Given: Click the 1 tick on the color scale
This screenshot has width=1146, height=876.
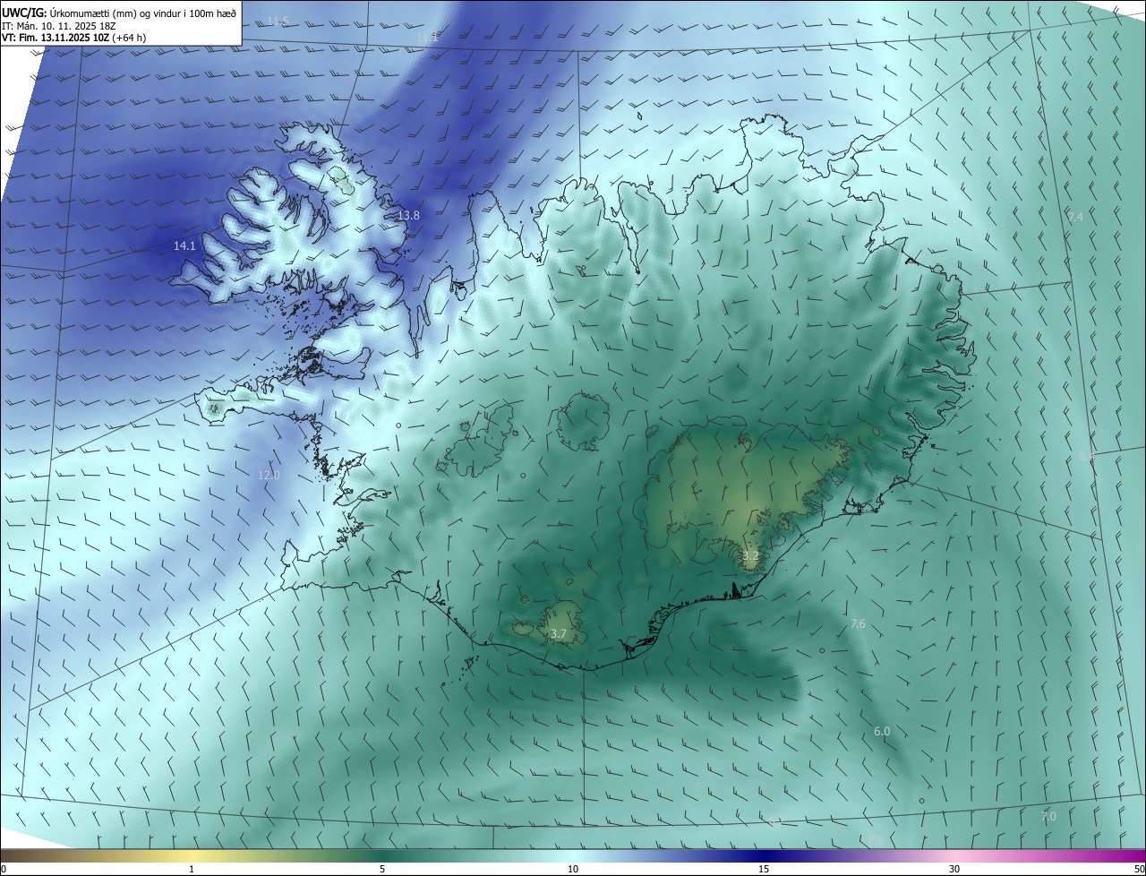Looking at the screenshot, I should tap(192, 869).
